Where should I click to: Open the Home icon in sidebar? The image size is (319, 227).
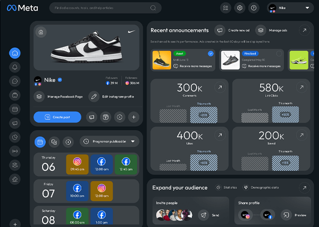point(15,53)
